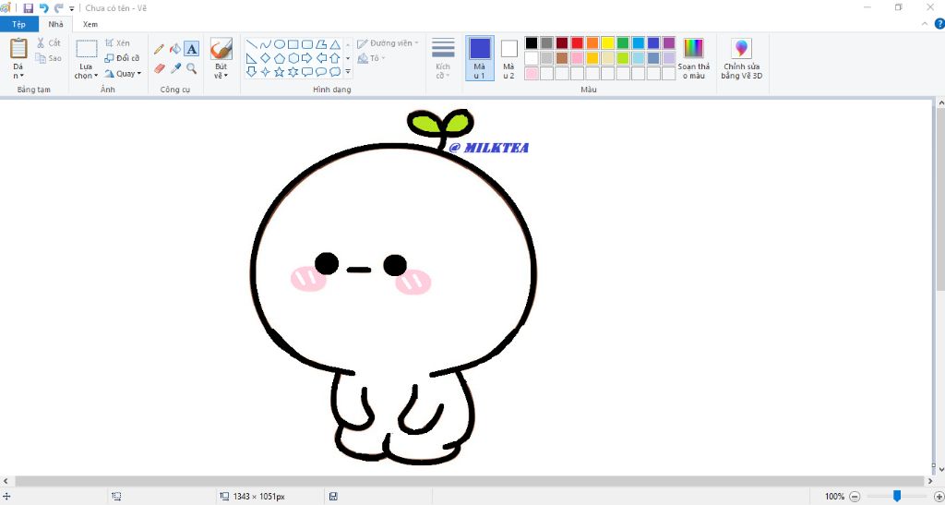Select the Pencil tool
This screenshot has height=505, width=945.
pos(159,49)
